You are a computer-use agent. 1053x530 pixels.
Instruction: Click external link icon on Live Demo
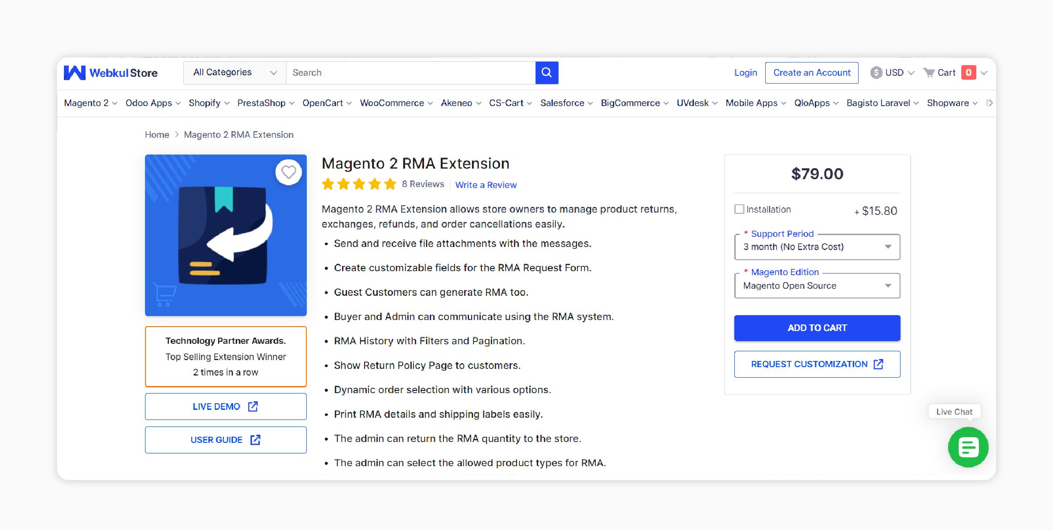pyautogui.click(x=253, y=406)
